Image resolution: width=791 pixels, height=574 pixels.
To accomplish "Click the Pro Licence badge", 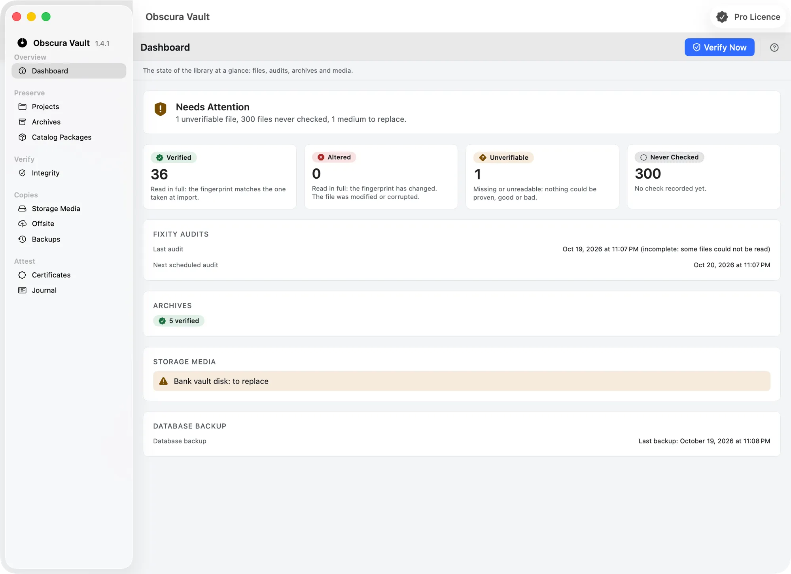I will [x=748, y=17].
